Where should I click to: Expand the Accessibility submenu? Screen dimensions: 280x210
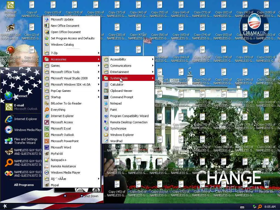tap(128, 59)
